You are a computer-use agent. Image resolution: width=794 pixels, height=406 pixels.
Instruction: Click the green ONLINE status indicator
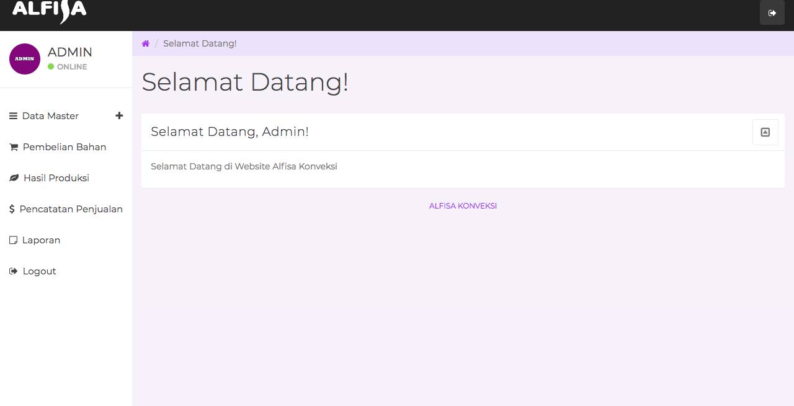click(51, 67)
